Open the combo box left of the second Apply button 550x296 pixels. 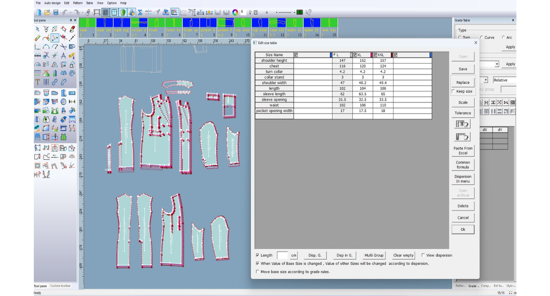(x=497, y=64)
